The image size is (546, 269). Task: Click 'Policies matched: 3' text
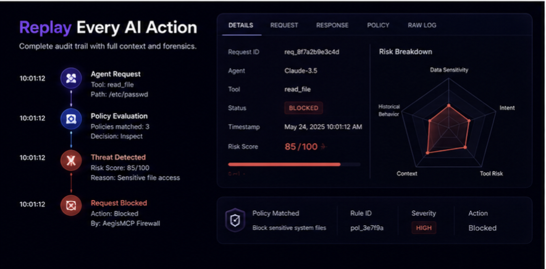coord(120,126)
